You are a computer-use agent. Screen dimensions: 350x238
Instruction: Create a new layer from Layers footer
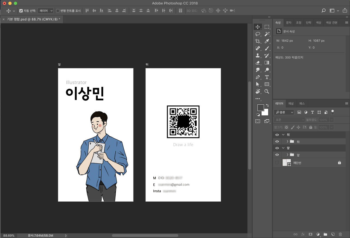(x=333, y=234)
